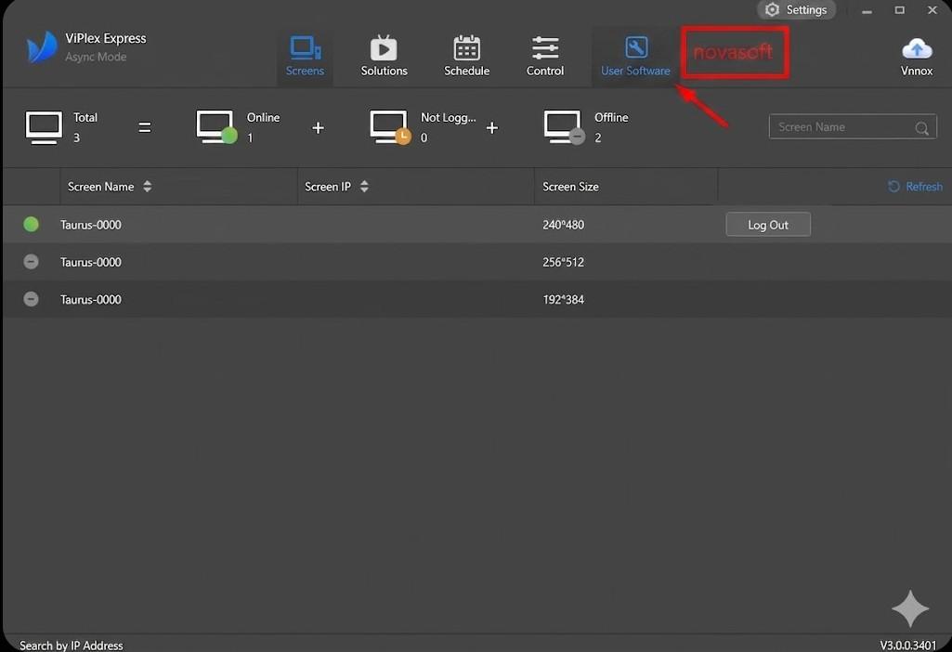Viewport: 952px width, 652px height.
Task: Select the Taurus-0000 row sized 240*480
Action: pyautogui.click(x=476, y=225)
